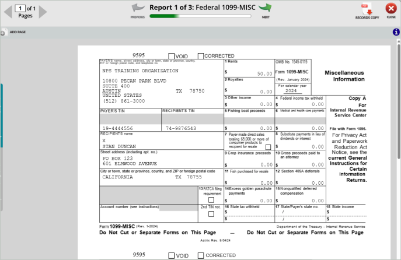The image size is (401, 260).
Task: Click the scrollbar down arrow
Action: [398, 257]
